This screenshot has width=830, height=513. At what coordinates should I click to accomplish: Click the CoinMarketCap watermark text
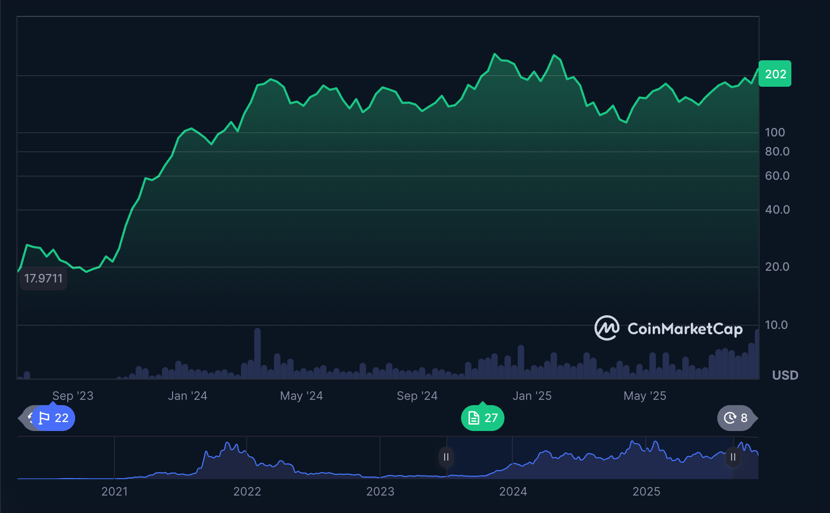pyautogui.click(x=685, y=329)
